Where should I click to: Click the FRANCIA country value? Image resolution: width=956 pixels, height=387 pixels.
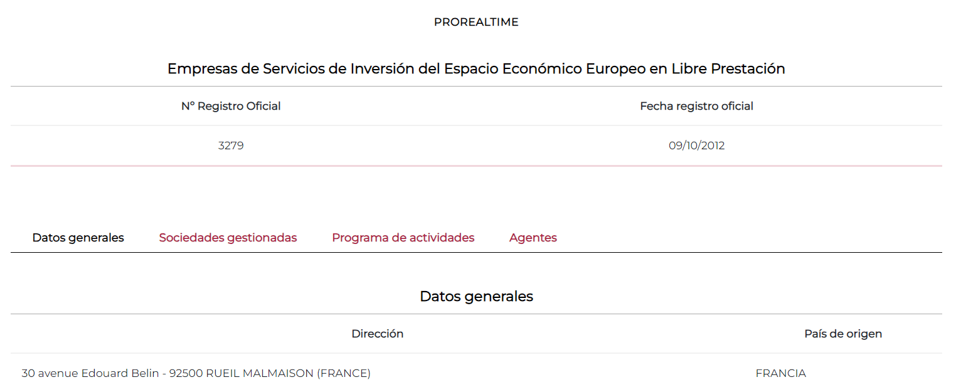(780, 373)
